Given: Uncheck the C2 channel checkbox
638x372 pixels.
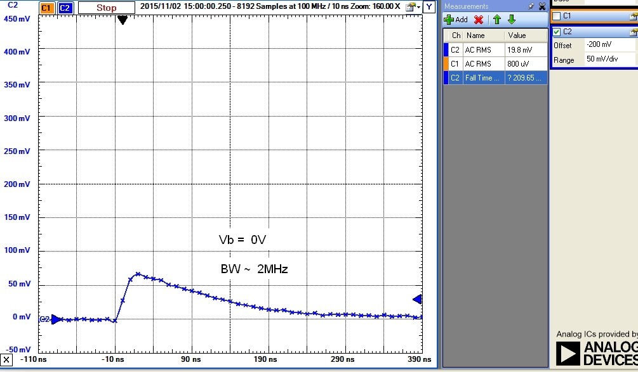Looking at the screenshot, I should click(557, 32).
